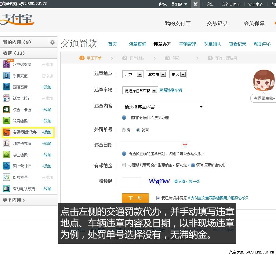Check the late fee (滞纳金) checkbox
Image resolution: width=276 pixels, height=255 pixels.
tap(124, 165)
